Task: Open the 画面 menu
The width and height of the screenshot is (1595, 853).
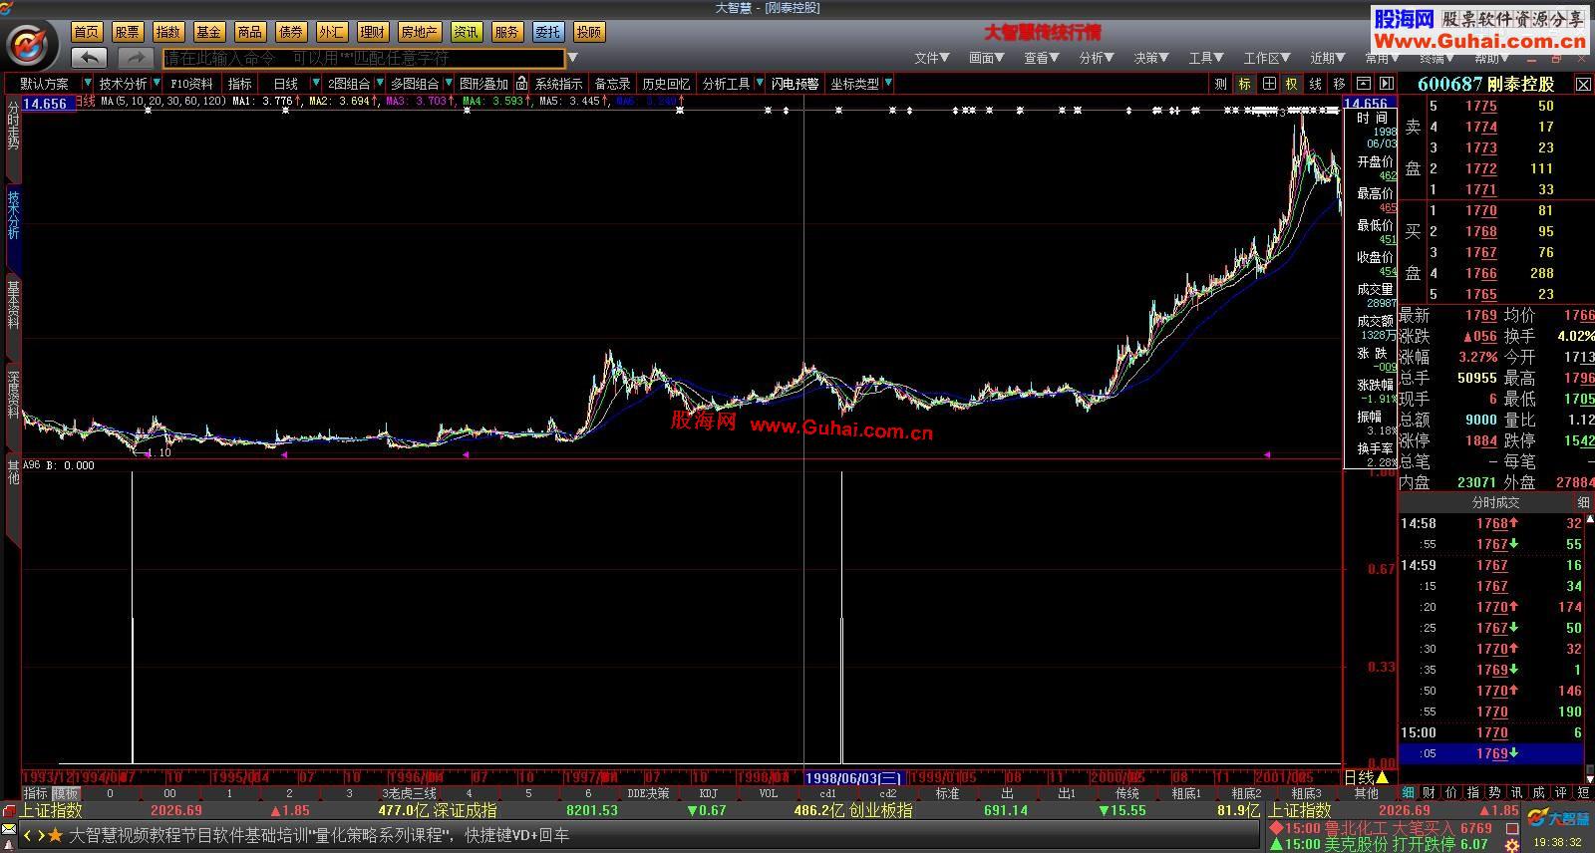Action: click(x=987, y=58)
